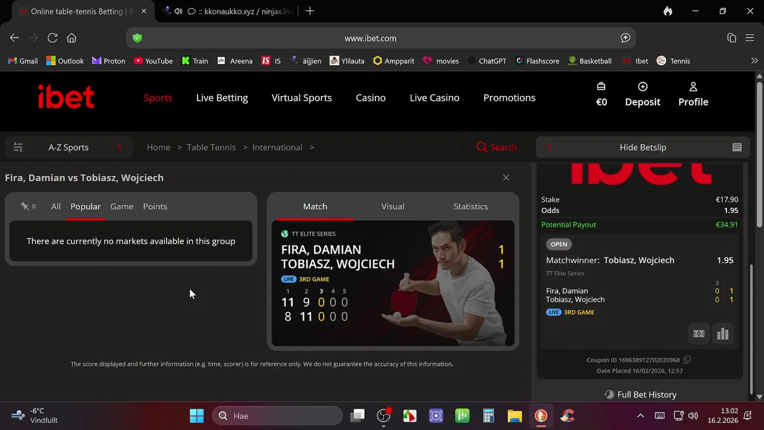The image size is (764, 430).
Task: Go to Live Betting
Action: coord(222,98)
